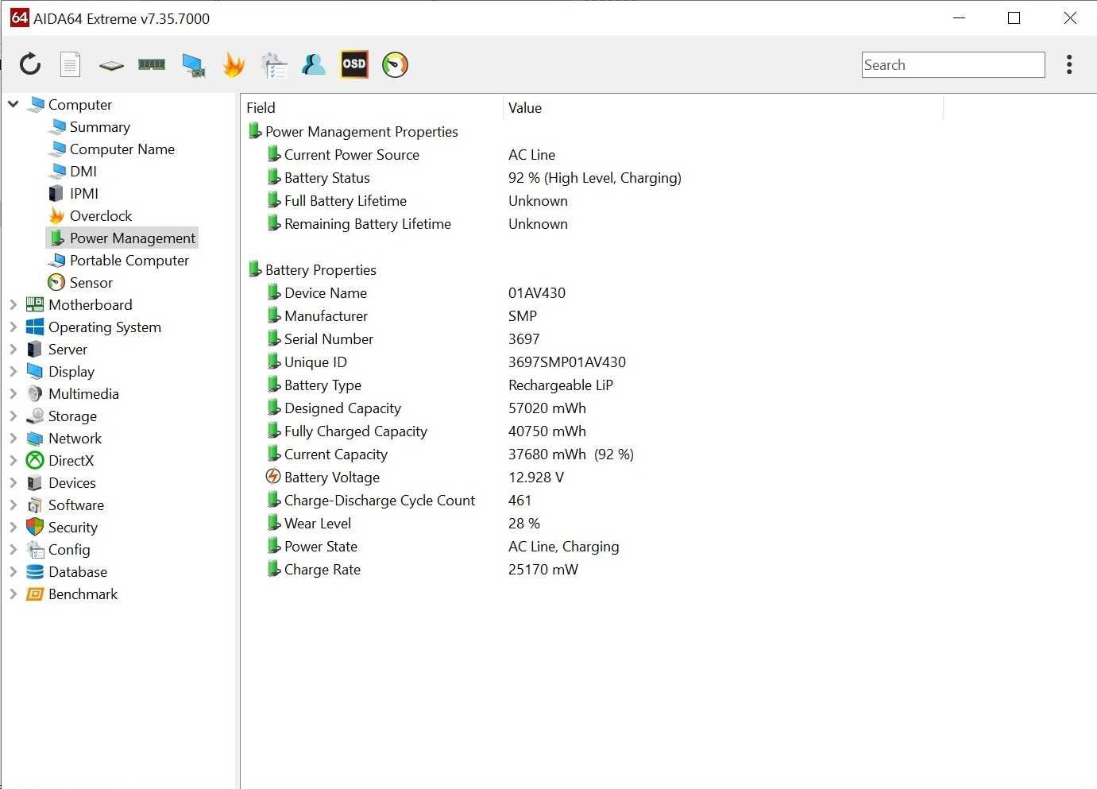
Task: Click the 12.928 V voltage value
Action: click(x=536, y=477)
